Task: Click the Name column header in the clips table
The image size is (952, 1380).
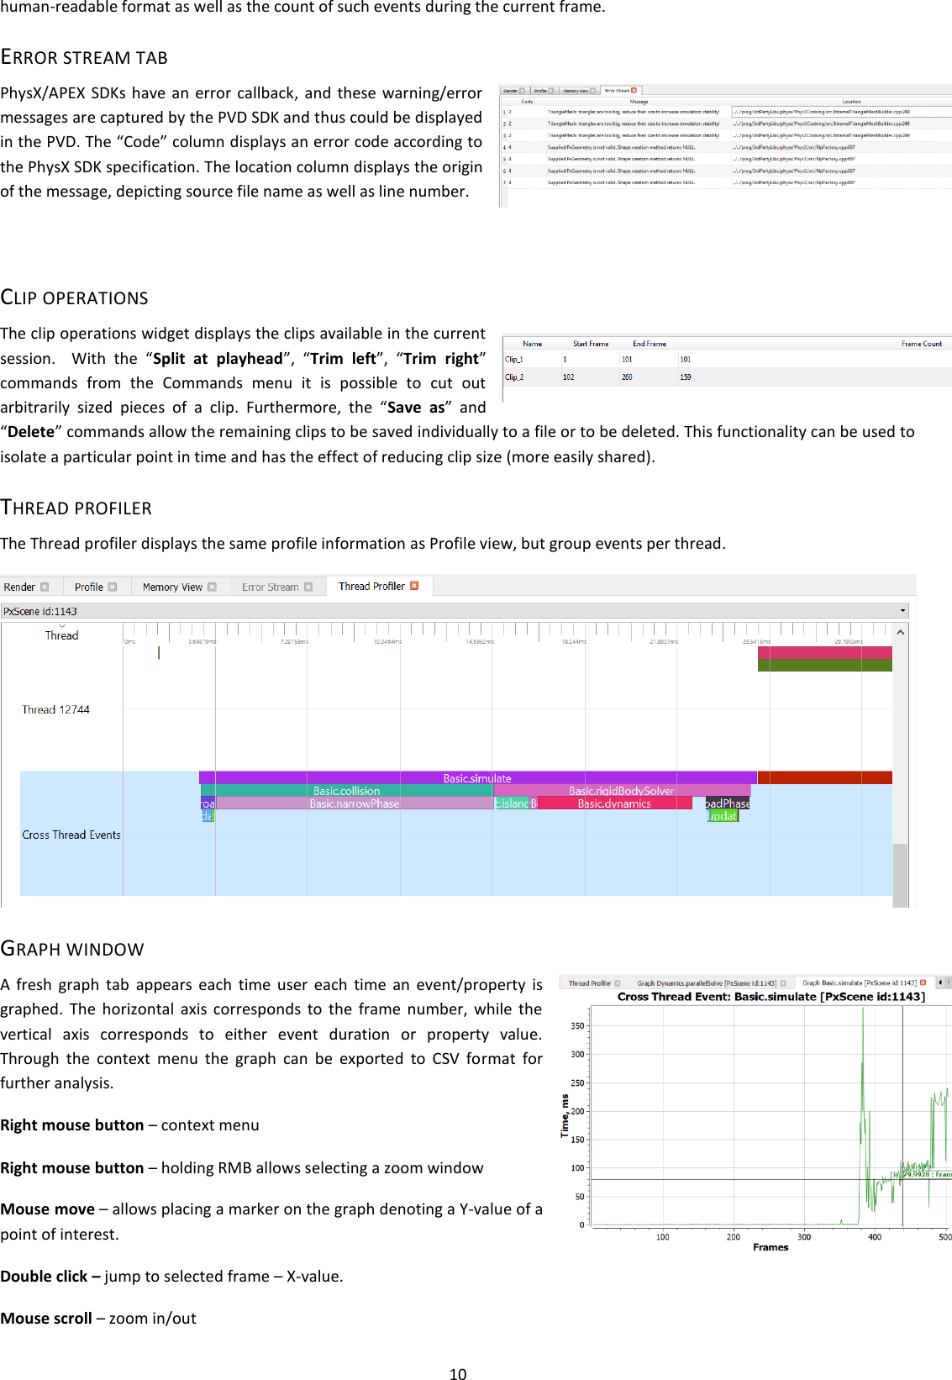Action: tap(532, 344)
